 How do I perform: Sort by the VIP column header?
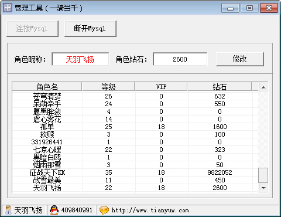point(161,87)
